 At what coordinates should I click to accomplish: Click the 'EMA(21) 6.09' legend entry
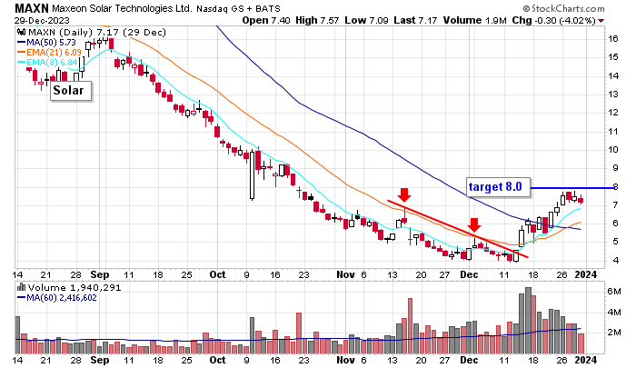tap(49, 53)
